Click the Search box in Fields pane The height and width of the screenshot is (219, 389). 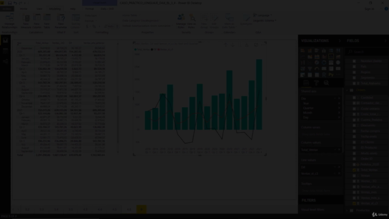pos(367,52)
